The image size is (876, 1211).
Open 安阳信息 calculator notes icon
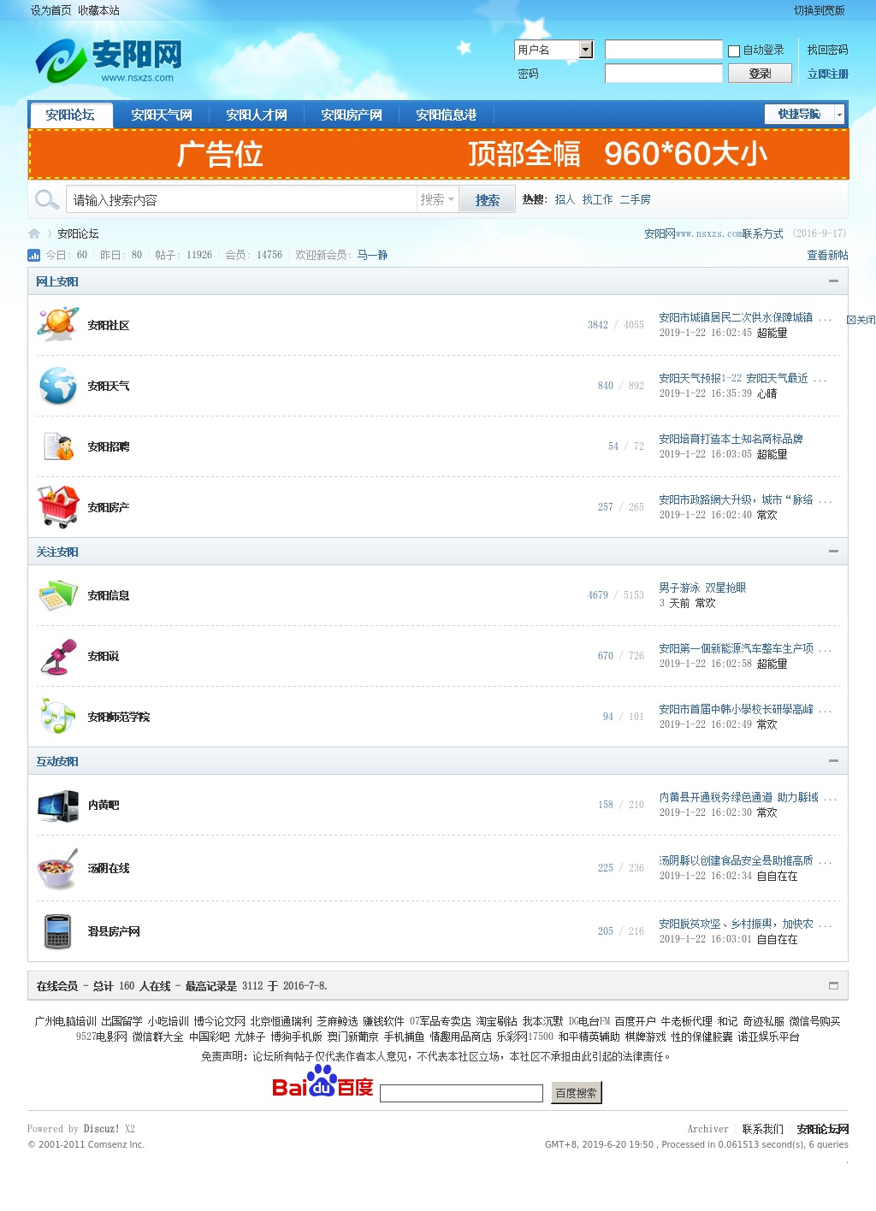[x=58, y=595]
